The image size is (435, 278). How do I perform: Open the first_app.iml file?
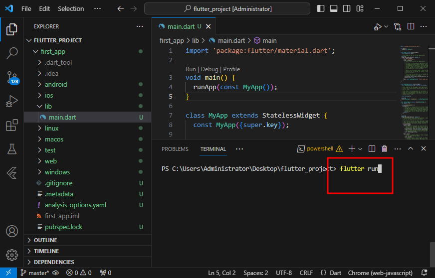pyautogui.click(x=87, y=216)
